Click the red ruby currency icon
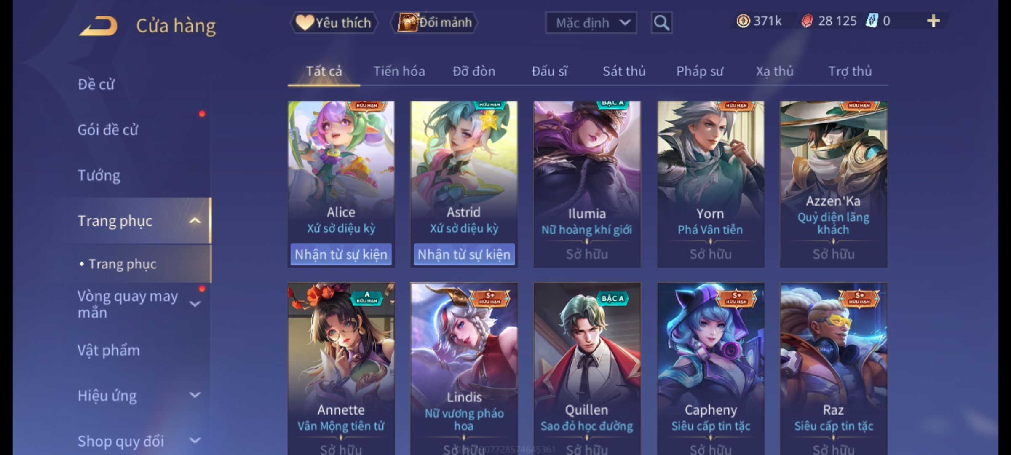 (807, 21)
